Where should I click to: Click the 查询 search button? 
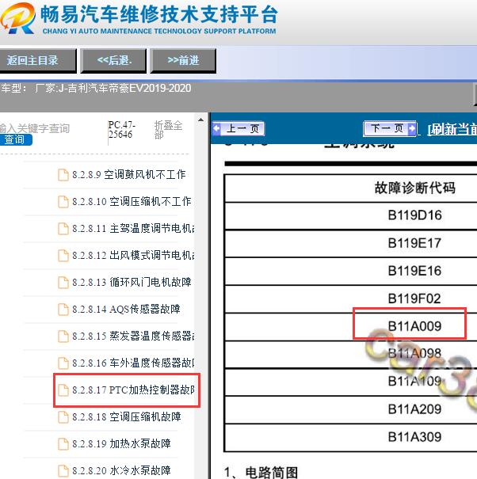pyautogui.click(x=15, y=139)
